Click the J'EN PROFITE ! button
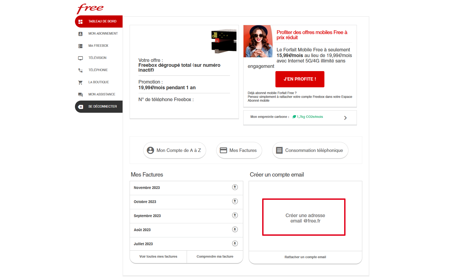454x279 pixels. [x=300, y=79]
